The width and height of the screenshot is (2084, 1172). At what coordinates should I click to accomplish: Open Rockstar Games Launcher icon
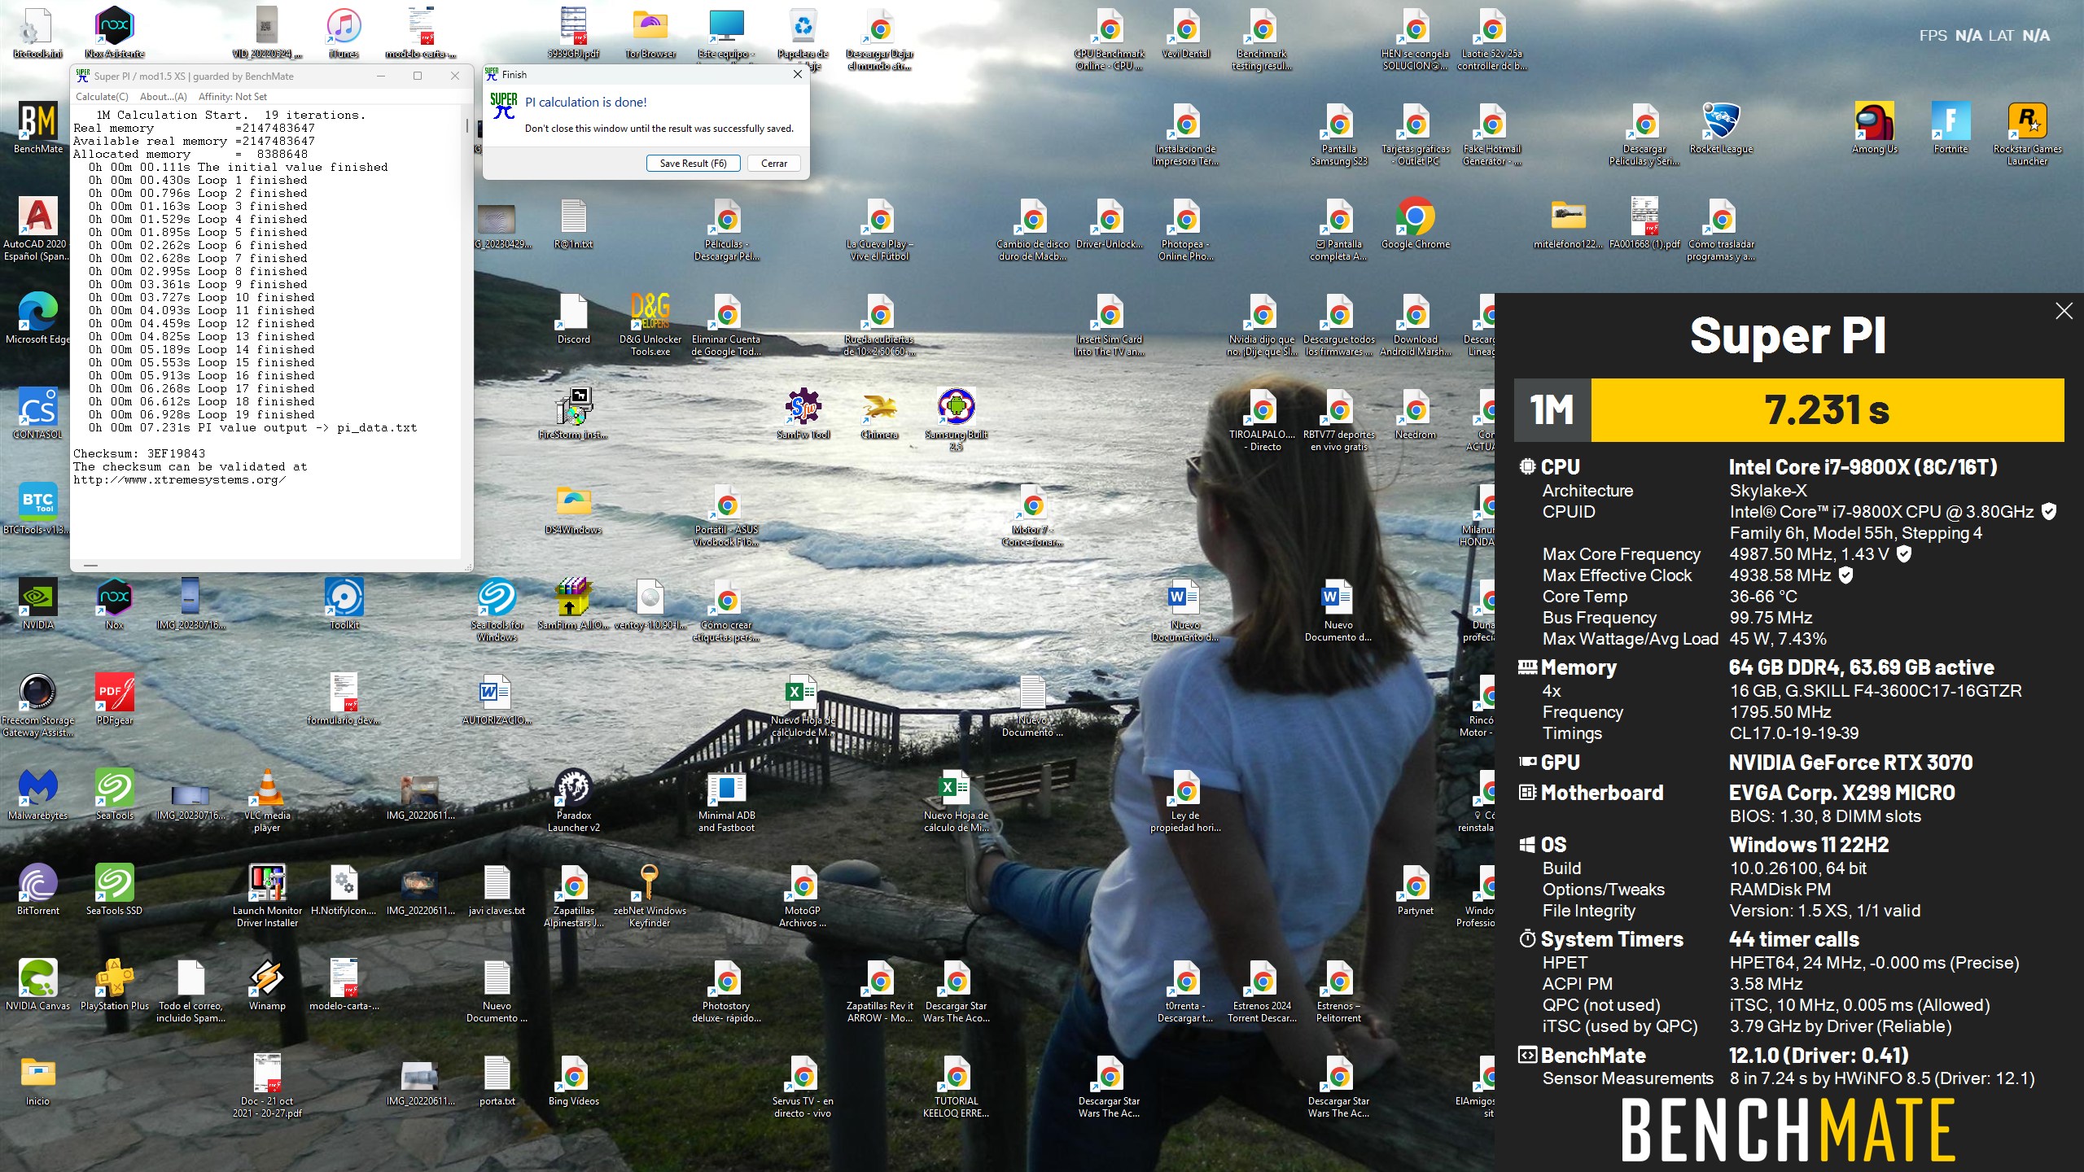coord(2027,134)
